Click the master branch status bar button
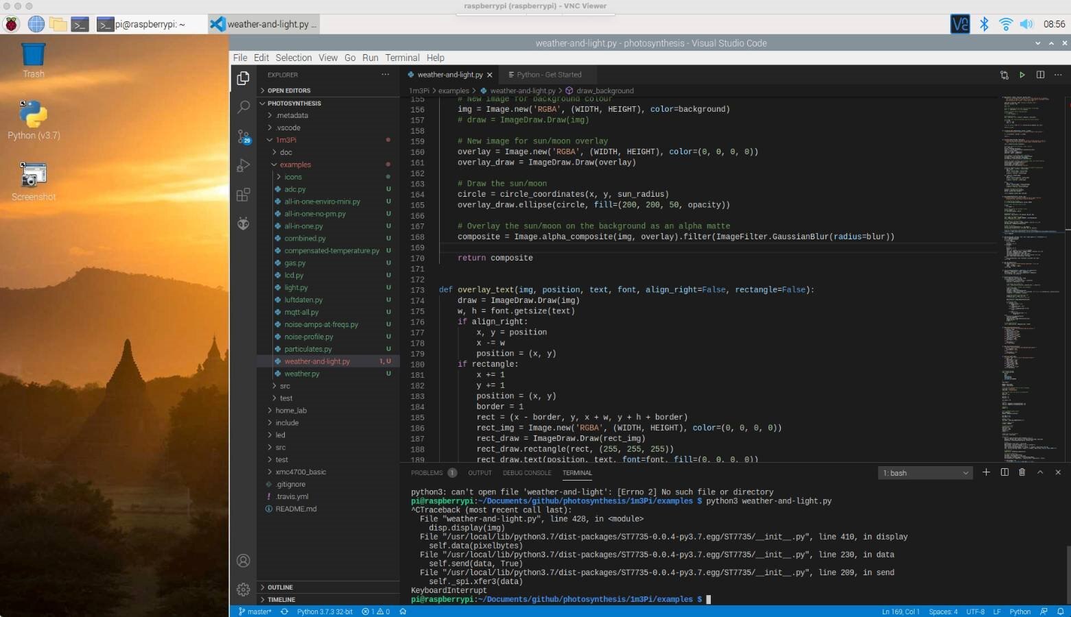1071x617 pixels. [255, 612]
